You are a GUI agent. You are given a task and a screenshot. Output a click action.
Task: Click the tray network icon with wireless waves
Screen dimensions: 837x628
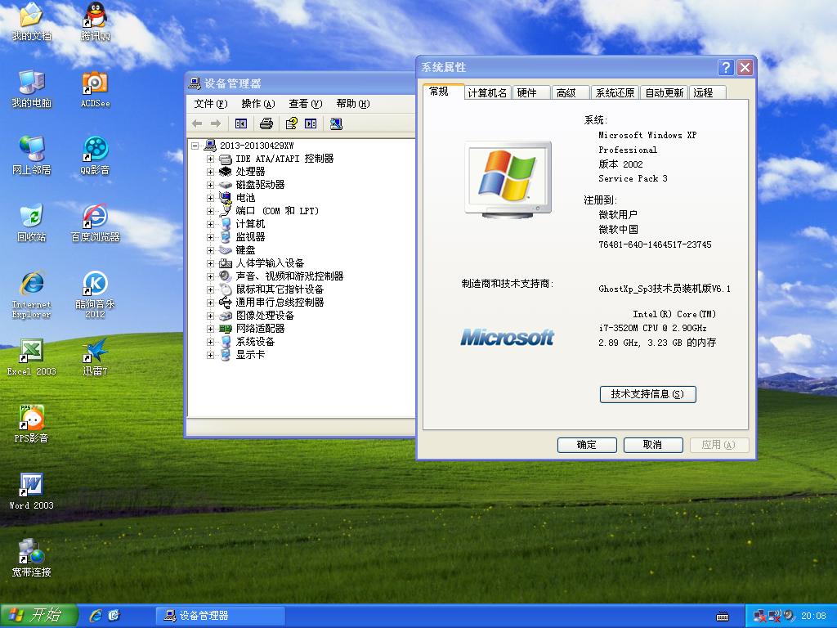click(774, 617)
